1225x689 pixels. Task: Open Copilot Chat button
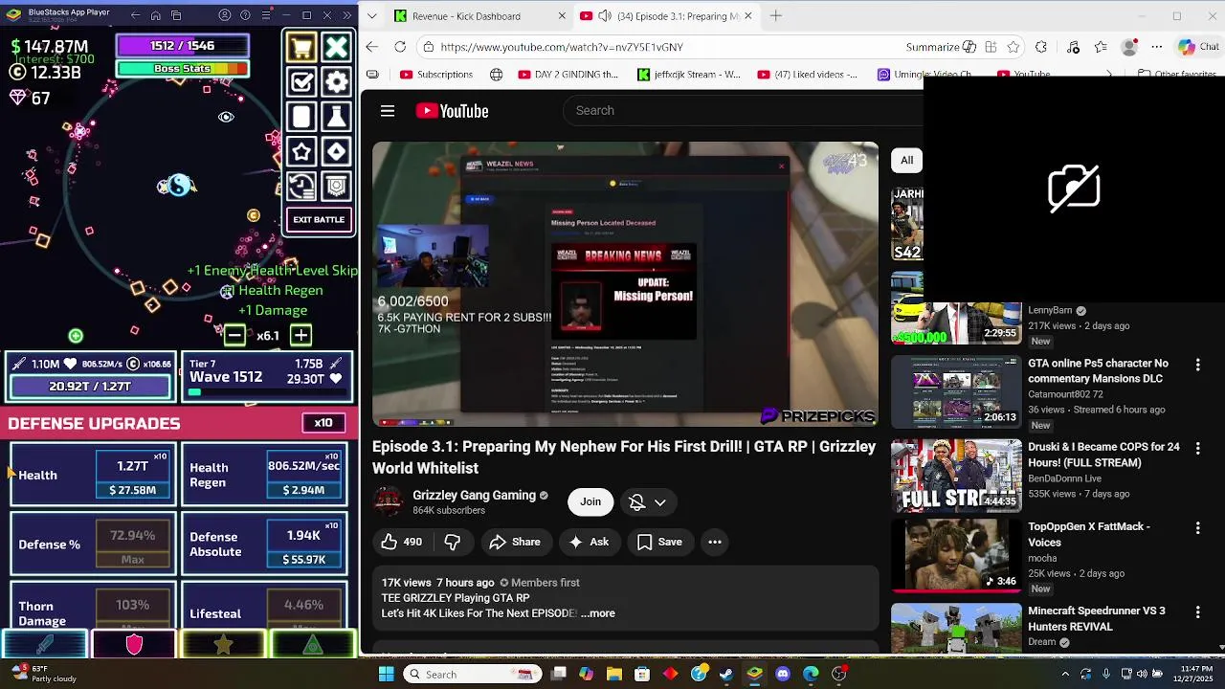pyautogui.click(x=1198, y=47)
